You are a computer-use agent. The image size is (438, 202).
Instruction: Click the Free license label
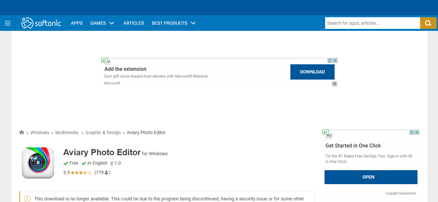tap(74, 163)
